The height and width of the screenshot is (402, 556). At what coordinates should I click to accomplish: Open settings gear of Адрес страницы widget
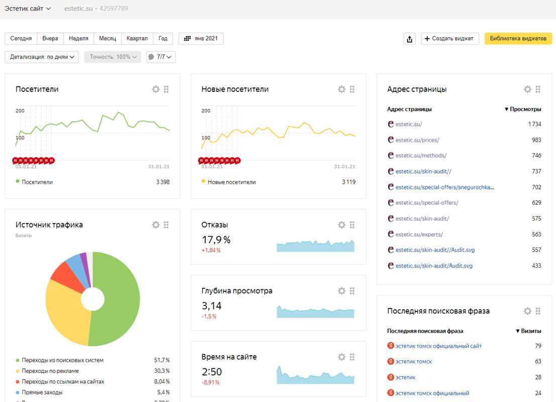point(528,89)
